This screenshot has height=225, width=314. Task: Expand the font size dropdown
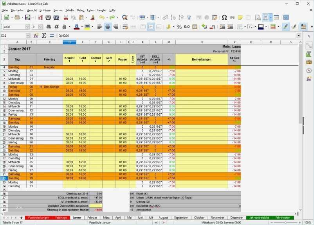click(40, 27)
